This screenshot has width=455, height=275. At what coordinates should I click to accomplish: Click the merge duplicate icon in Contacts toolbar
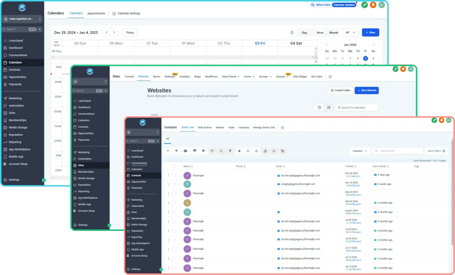[x=282, y=151]
